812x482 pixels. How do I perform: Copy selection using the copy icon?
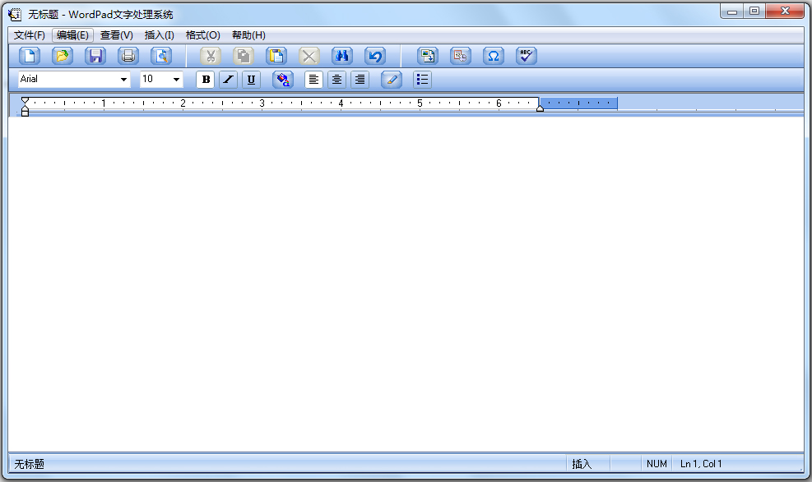click(244, 56)
